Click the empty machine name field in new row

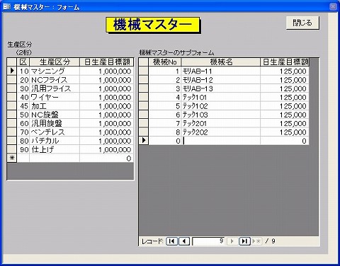pyautogui.click(x=221, y=141)
